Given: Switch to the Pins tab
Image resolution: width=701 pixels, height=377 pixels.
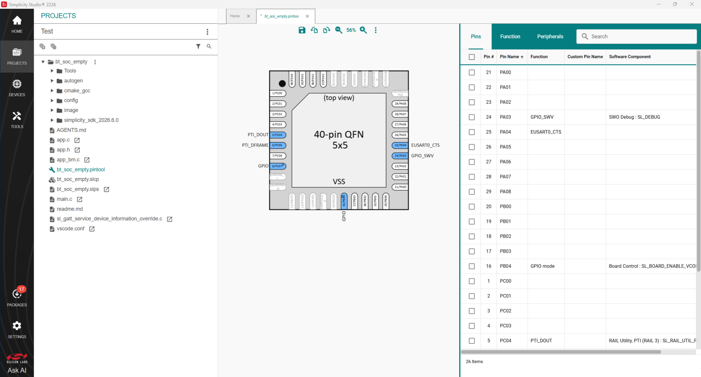Looking at the screenshot, I should [x=476, y=37].
